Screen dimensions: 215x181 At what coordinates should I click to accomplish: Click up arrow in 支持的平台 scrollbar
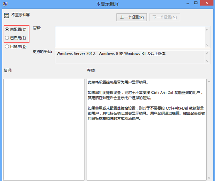207,53
